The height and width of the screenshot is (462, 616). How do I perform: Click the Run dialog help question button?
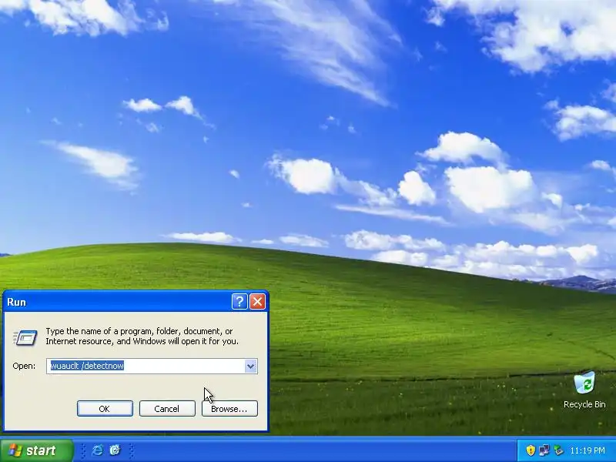tap(239, 302)
